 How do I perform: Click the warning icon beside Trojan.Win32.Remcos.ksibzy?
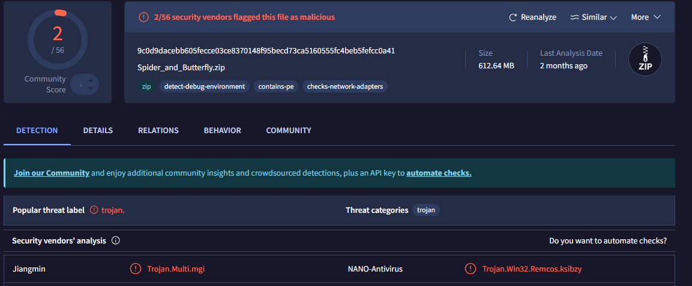pos(471,269)
